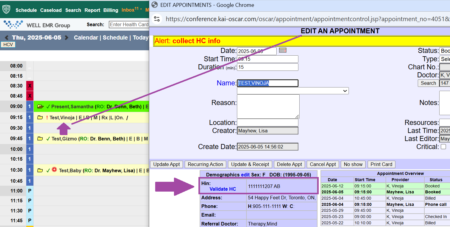The height and width of the screenshot is (227, 450).
Task: Open Samantha Present's chart folder icon
Action: coord(41,107)
